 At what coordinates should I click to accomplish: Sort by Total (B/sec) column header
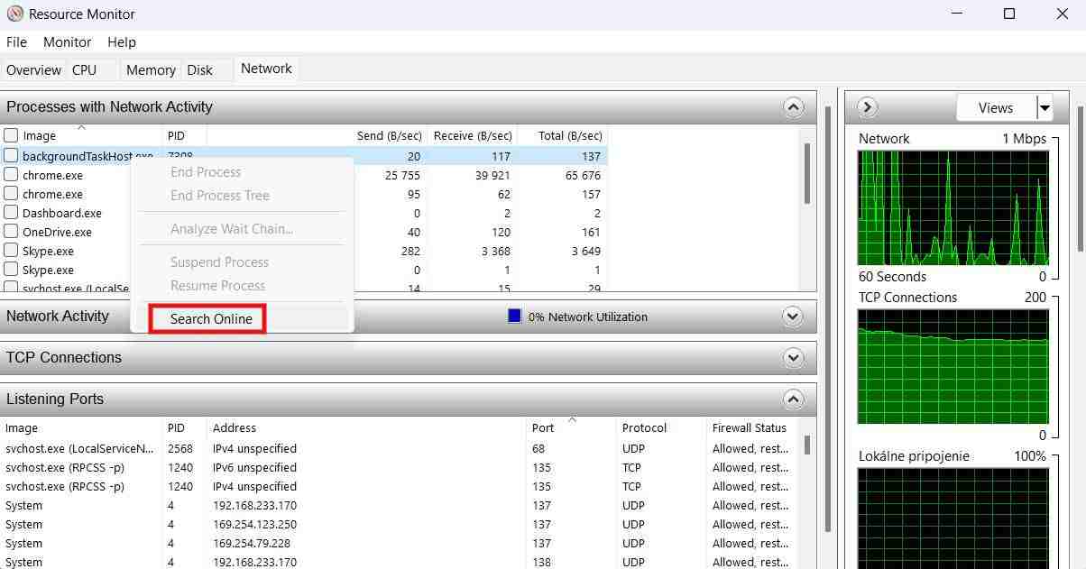570,136
